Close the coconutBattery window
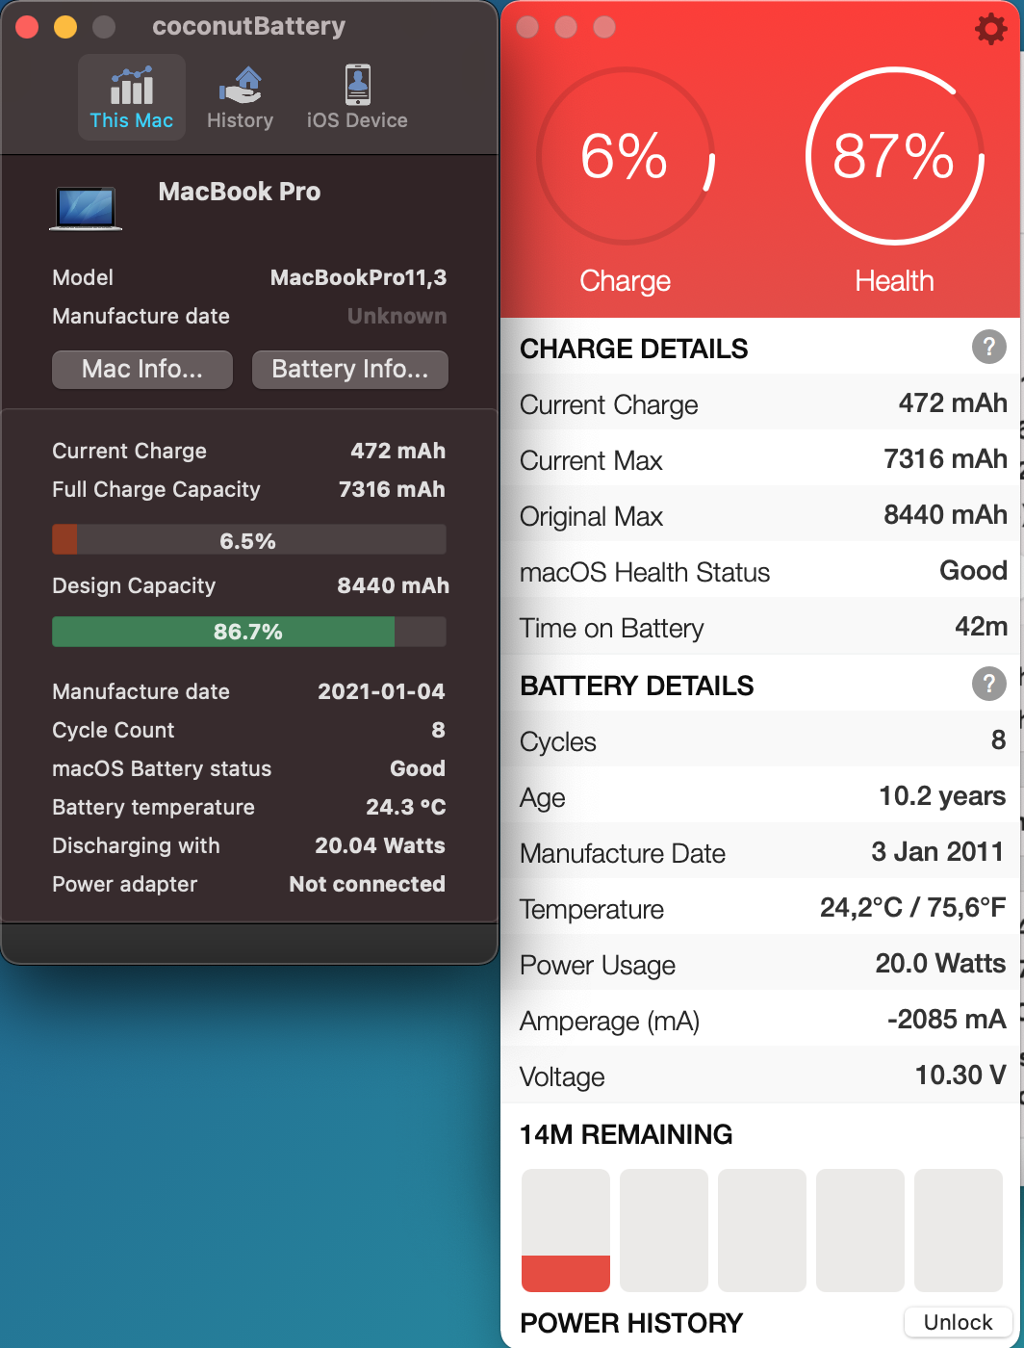1024x1348 pixels. click(x=27, y=27)
